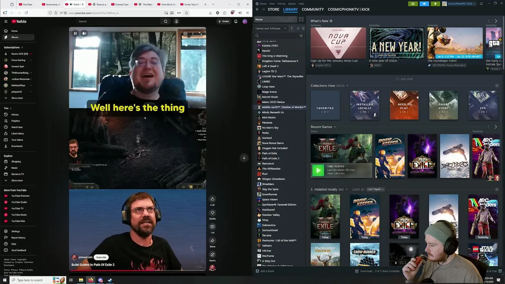The image size is (505, 284).
Task: Toggle Steam library collections grid view
Action: [301, 19]
